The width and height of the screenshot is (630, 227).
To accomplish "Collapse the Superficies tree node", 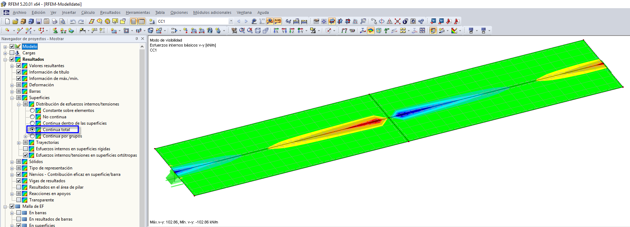I will pos(12,98).
